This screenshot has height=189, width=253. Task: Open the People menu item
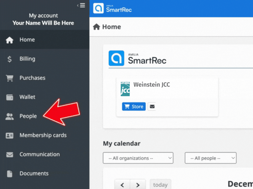28,116
